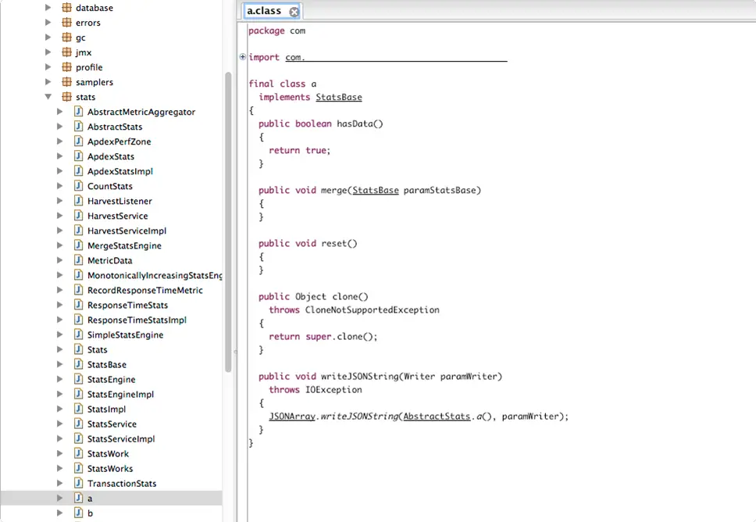Viewport: 756px width, 522px height.
Task: Click the 'public void reset()' line
Action: tap(308, 243)
